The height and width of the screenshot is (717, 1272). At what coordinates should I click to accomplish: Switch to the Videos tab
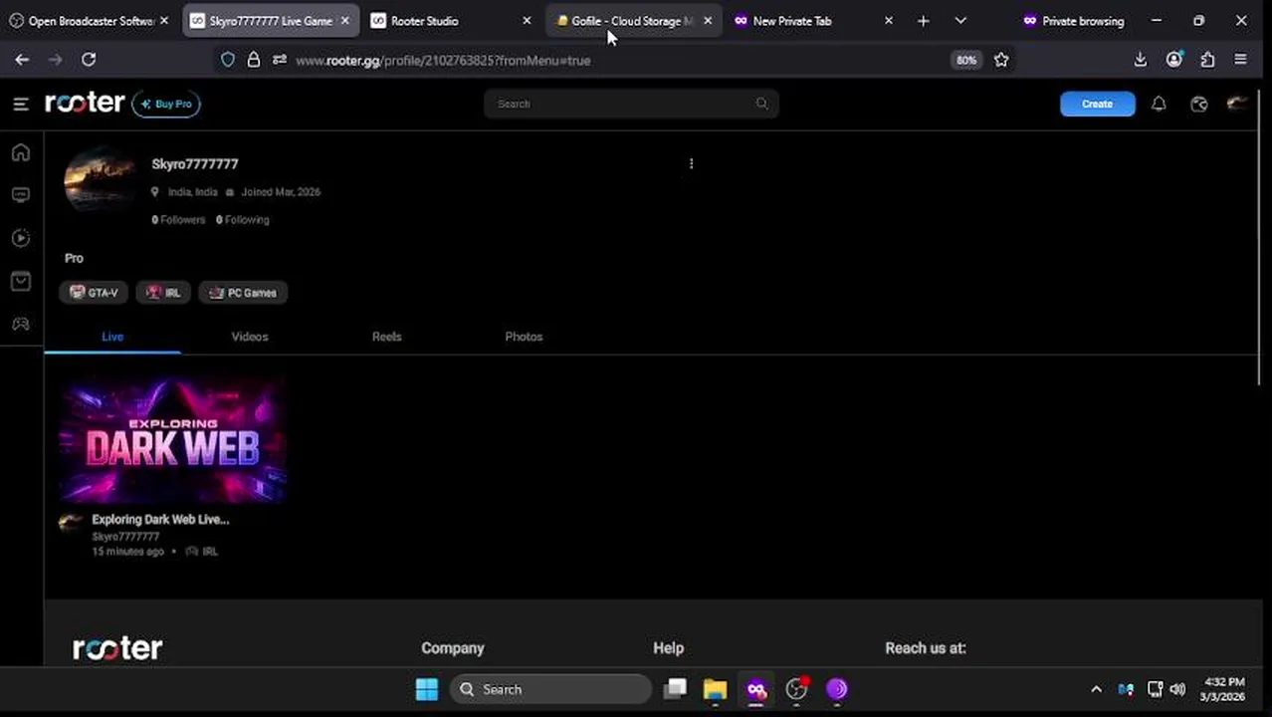[x=250, y=337]
